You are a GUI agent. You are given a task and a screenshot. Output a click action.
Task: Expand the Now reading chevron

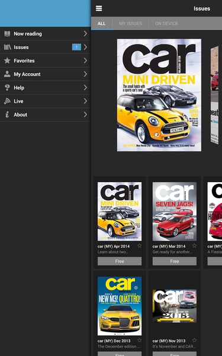(85, 34)
